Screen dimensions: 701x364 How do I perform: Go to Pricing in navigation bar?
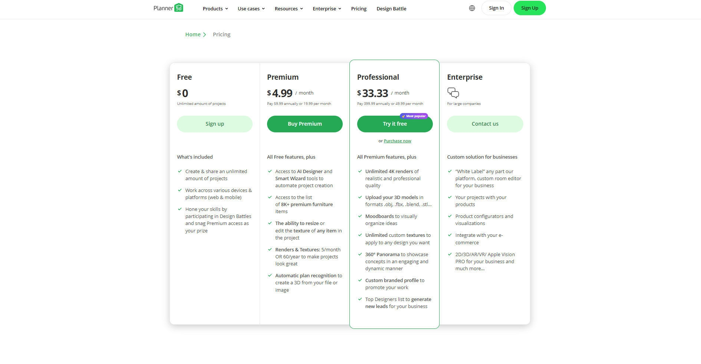coord(359,9)
